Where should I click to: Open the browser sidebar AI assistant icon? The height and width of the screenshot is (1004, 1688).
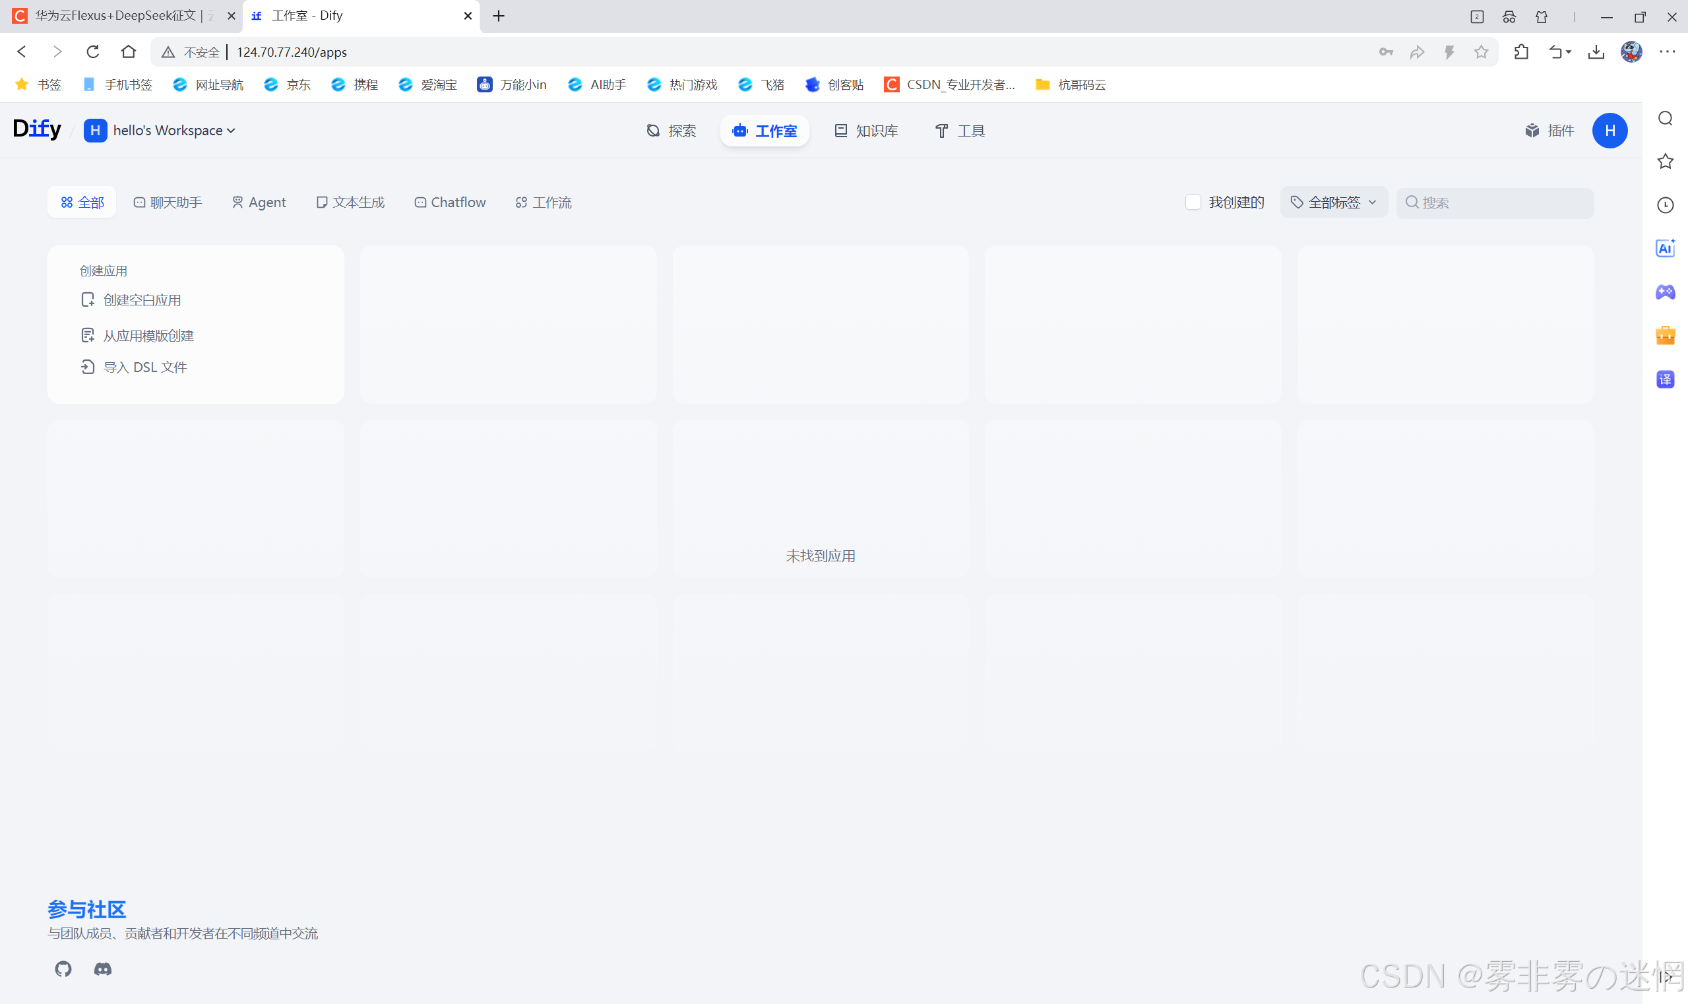(x=1664, y=248)
